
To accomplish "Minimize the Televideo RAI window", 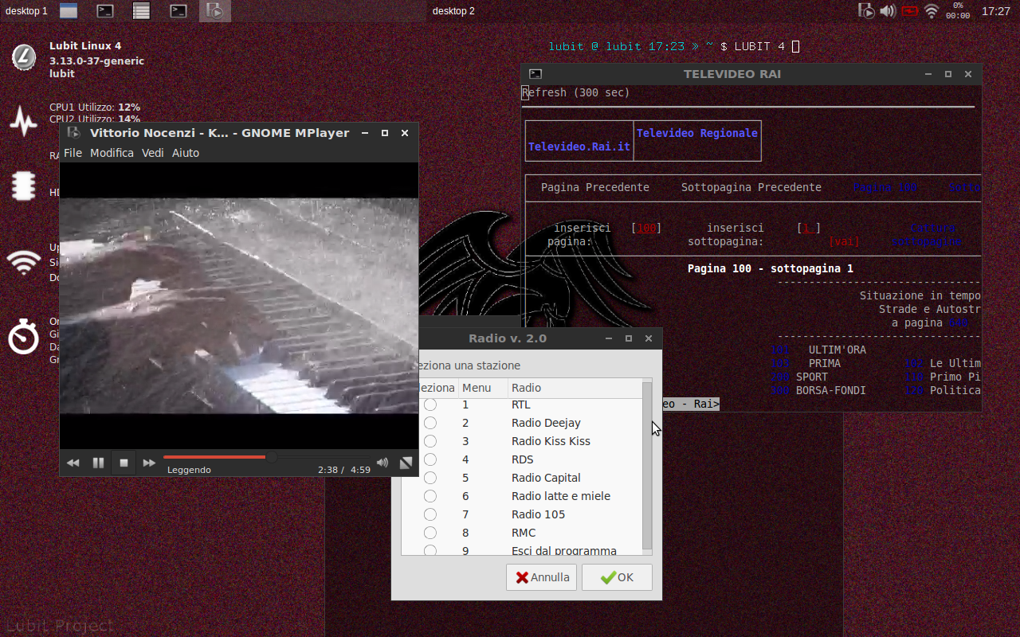I will [x=928, y=74].
